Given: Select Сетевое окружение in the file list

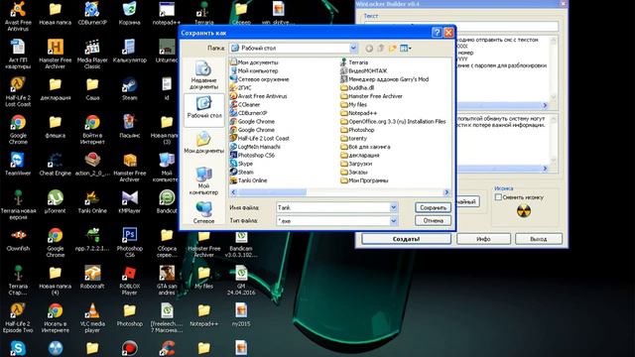Looking at the screenshot, I should point(259,79).
